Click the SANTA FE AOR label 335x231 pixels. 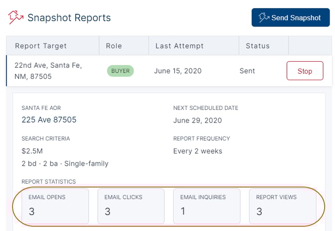click(x=41, y=108)
